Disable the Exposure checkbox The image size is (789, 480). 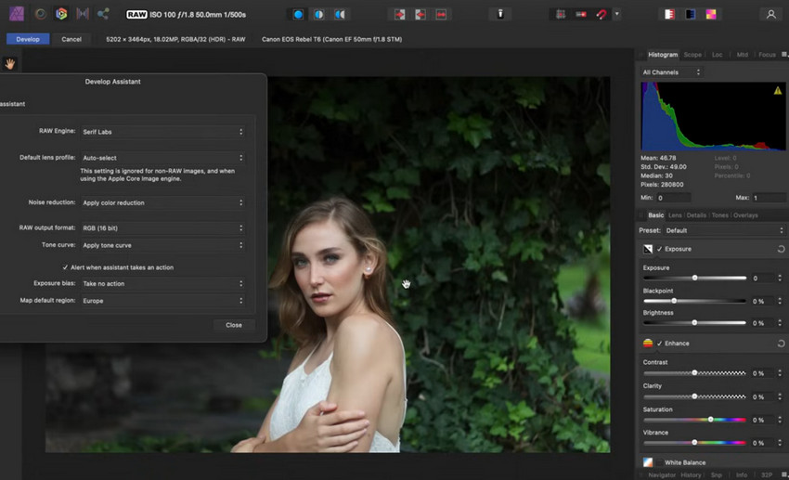[659, 249]
